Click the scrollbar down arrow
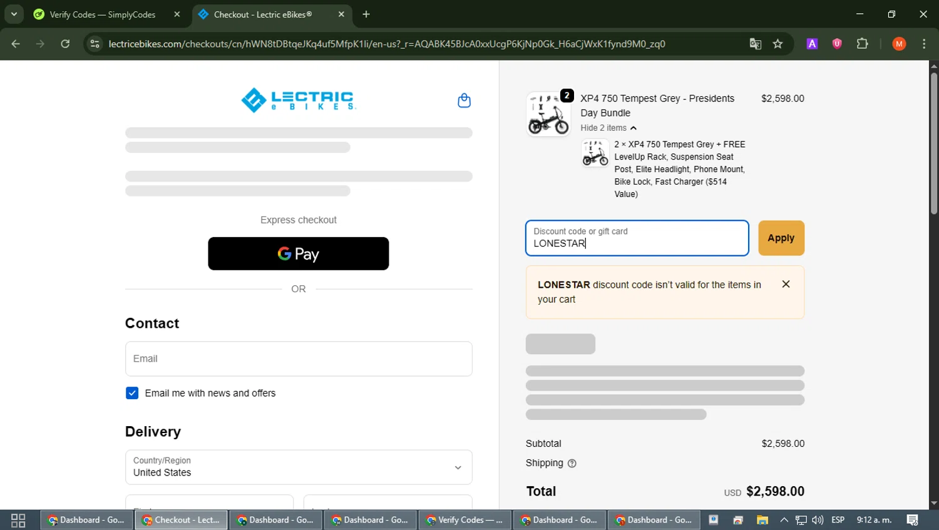939x530 pixels. pos(933,503)
